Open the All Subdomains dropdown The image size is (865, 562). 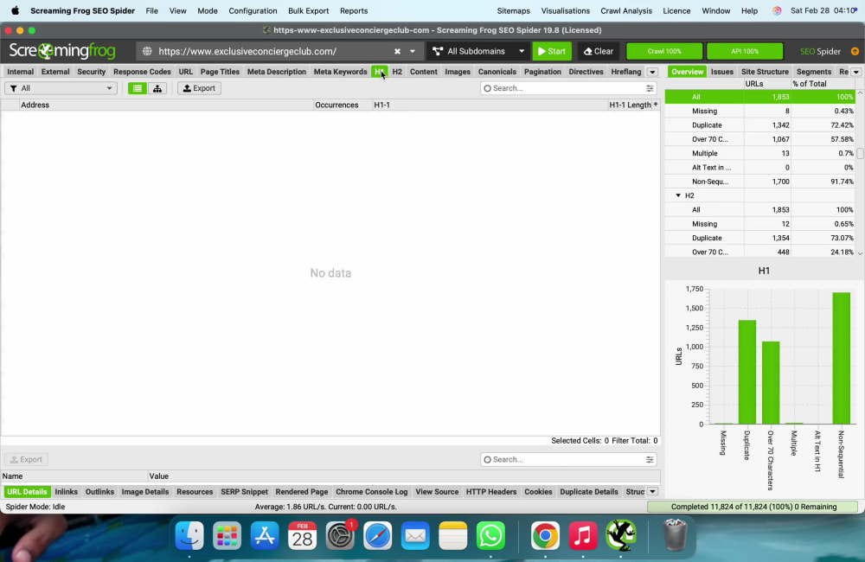point(478,51)
